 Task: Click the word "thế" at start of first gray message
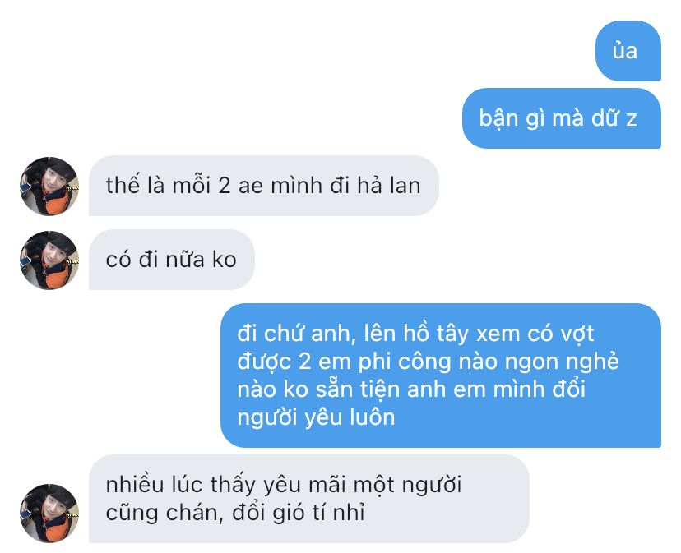(x=123, y=186)
